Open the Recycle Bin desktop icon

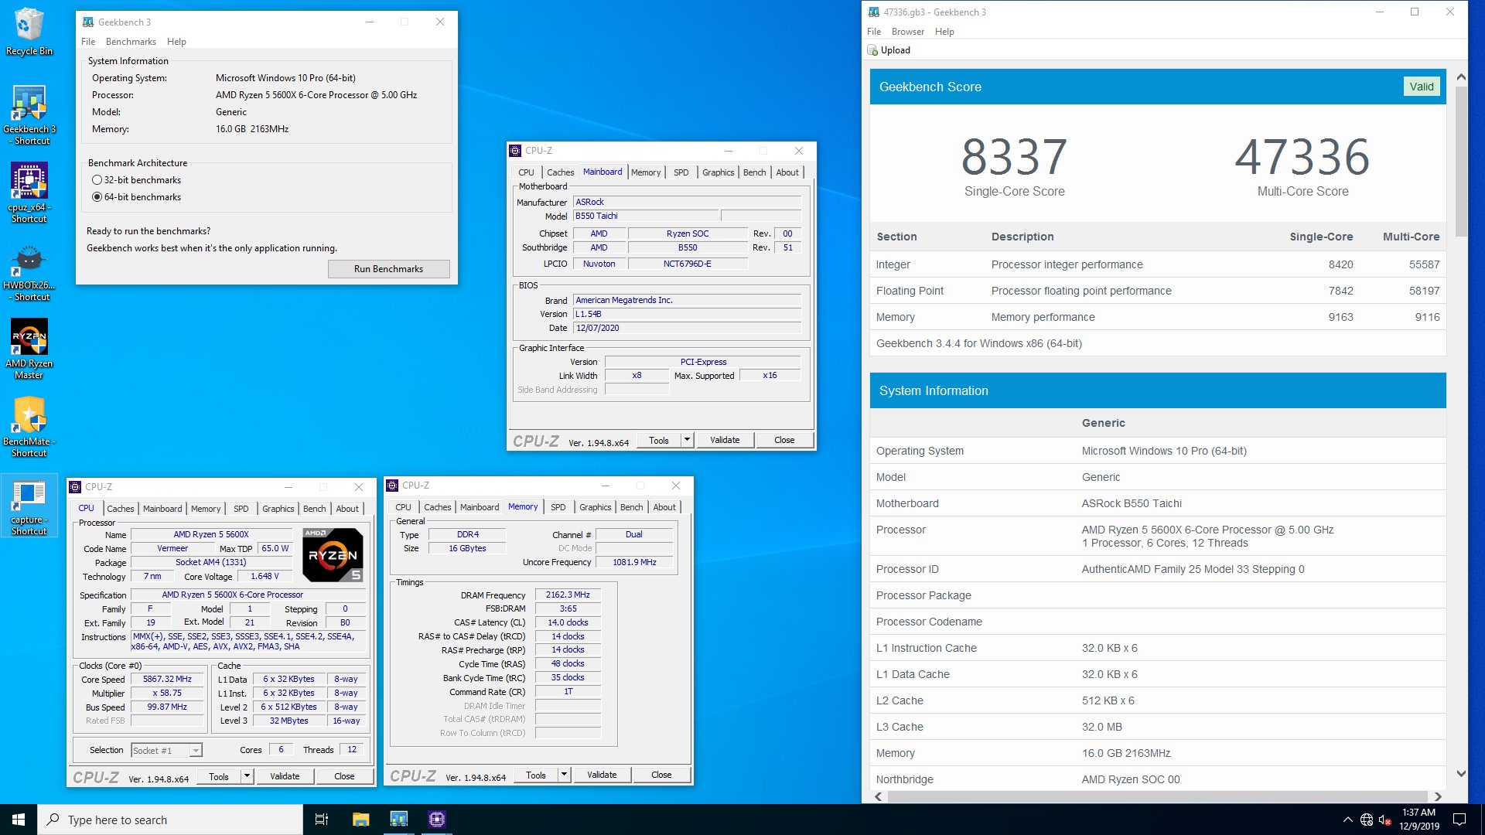tap(29, 31)
